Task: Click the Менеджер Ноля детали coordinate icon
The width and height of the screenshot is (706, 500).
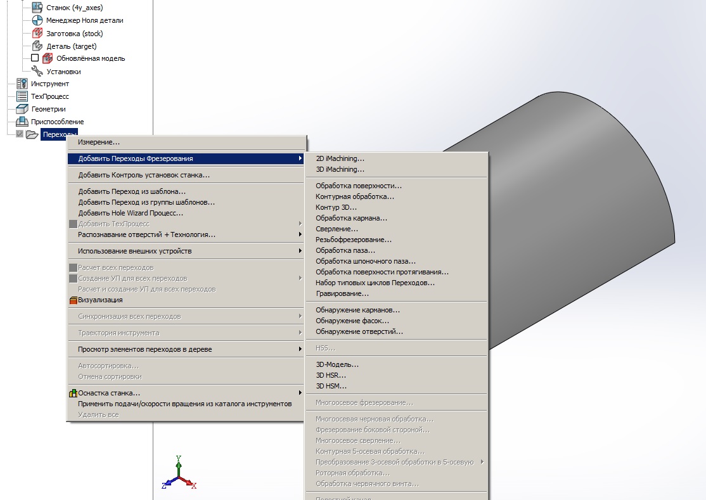Action: (37, 20)
